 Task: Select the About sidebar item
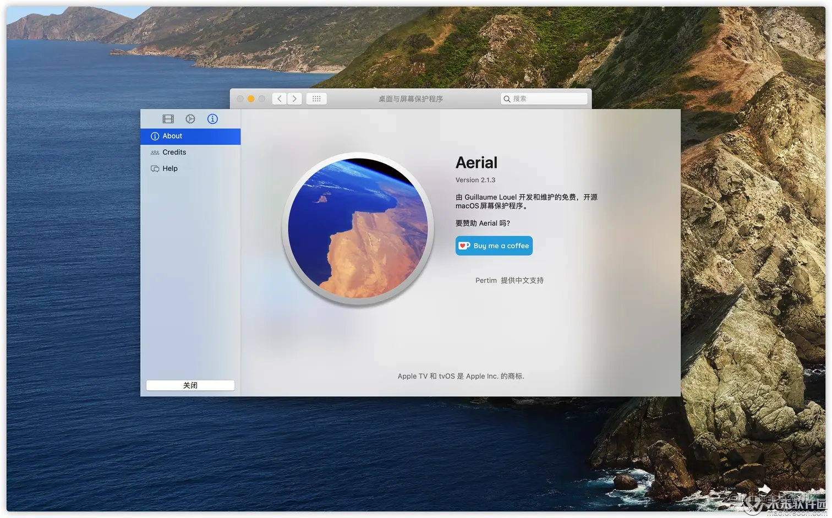click(190, 137)
